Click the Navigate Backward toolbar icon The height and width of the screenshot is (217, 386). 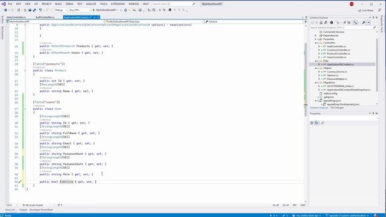click(x=5, y=10)
